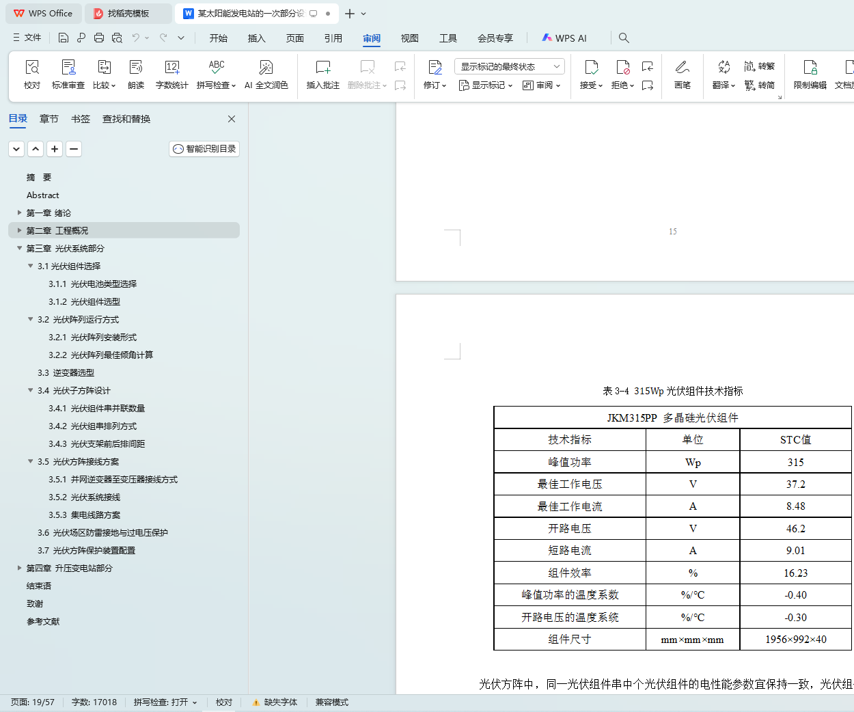The image size is (854, 712).
Task: Open the 标准审查 standard review tool
Action: tap(68, 74)
